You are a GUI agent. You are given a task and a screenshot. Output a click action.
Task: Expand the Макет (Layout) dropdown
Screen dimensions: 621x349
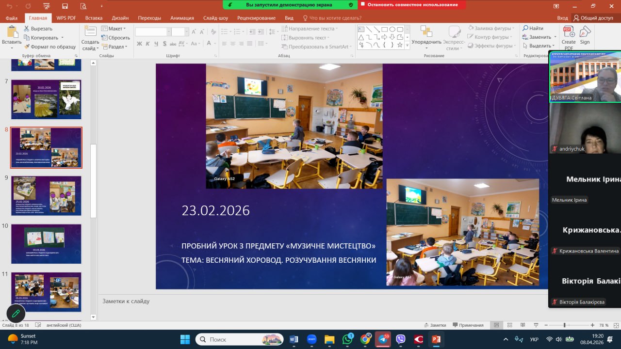tap(115, 29)
